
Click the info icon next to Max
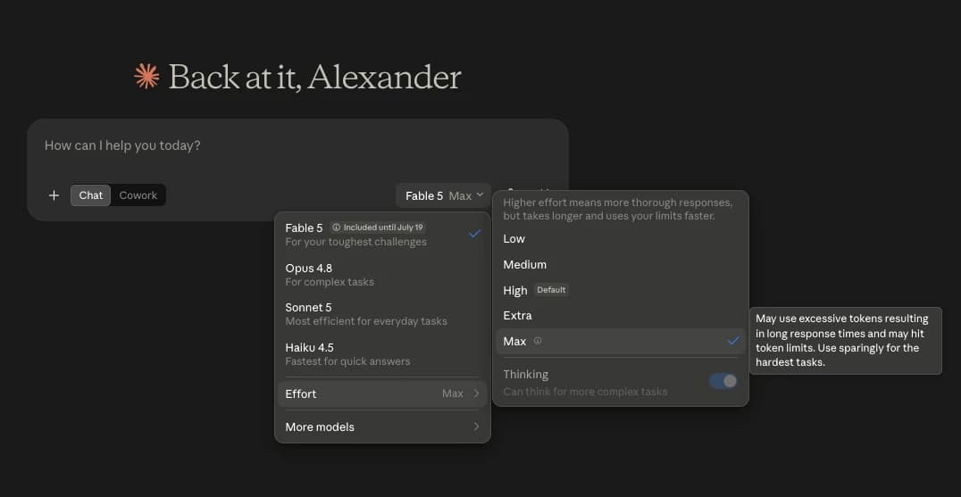(x=538, y=341)
